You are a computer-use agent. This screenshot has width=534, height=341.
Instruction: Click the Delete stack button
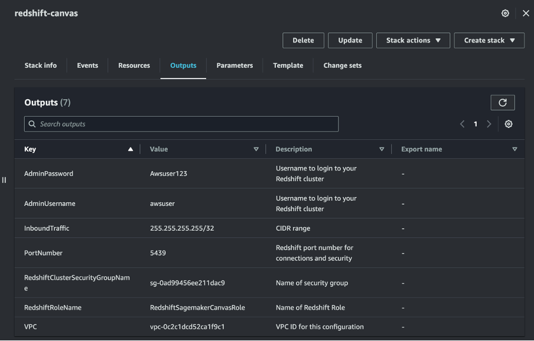tap(303, 40)
